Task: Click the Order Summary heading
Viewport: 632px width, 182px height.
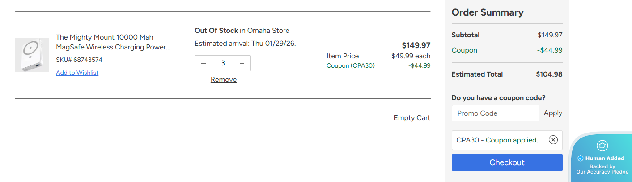Action: click(x=488, y=12)
